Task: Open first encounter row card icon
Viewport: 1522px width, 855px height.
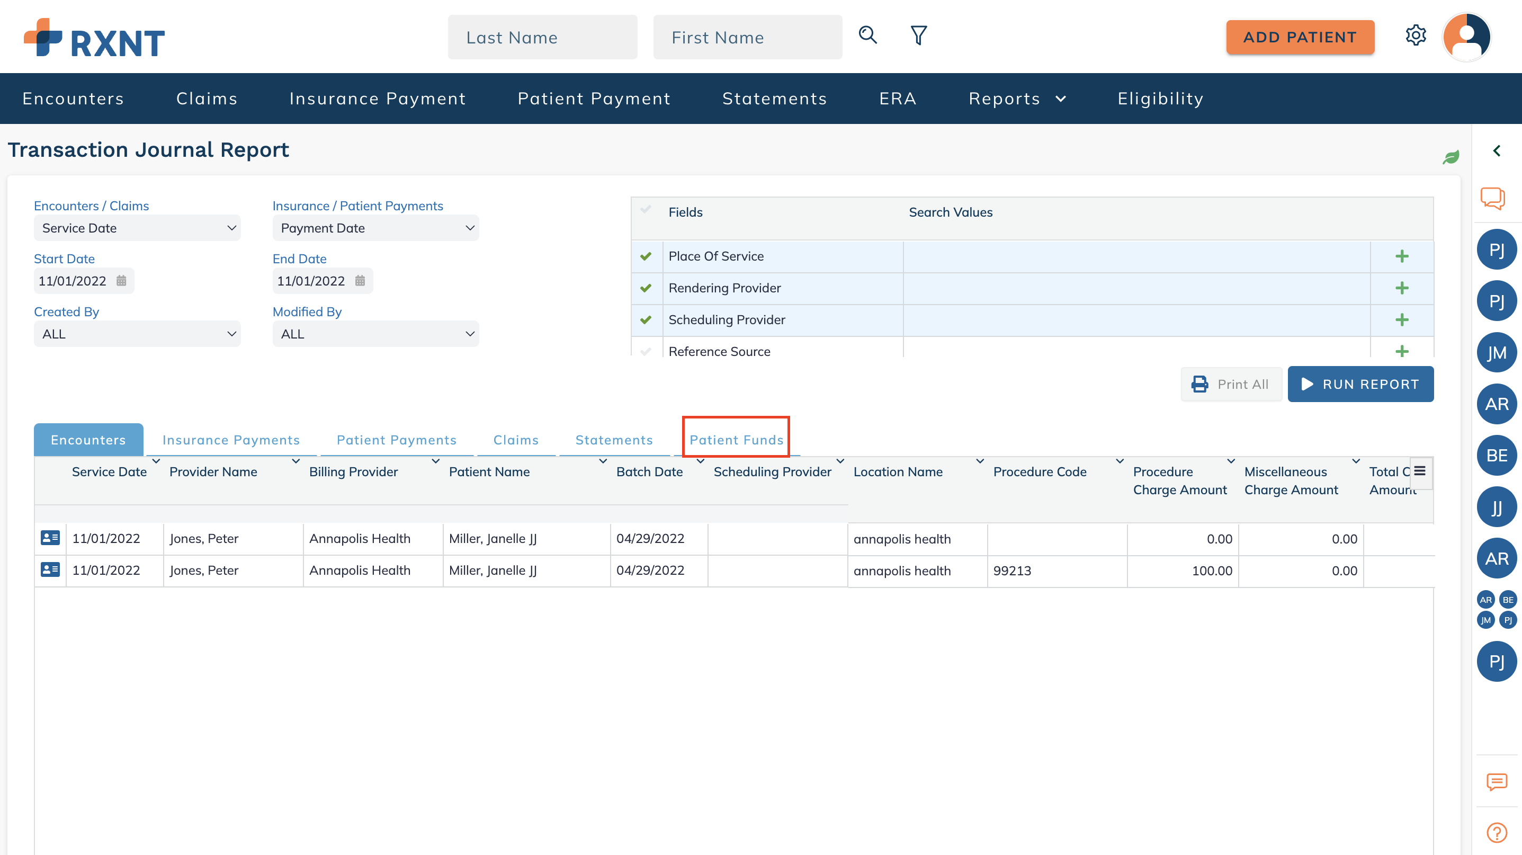Action: click(50, 538)
